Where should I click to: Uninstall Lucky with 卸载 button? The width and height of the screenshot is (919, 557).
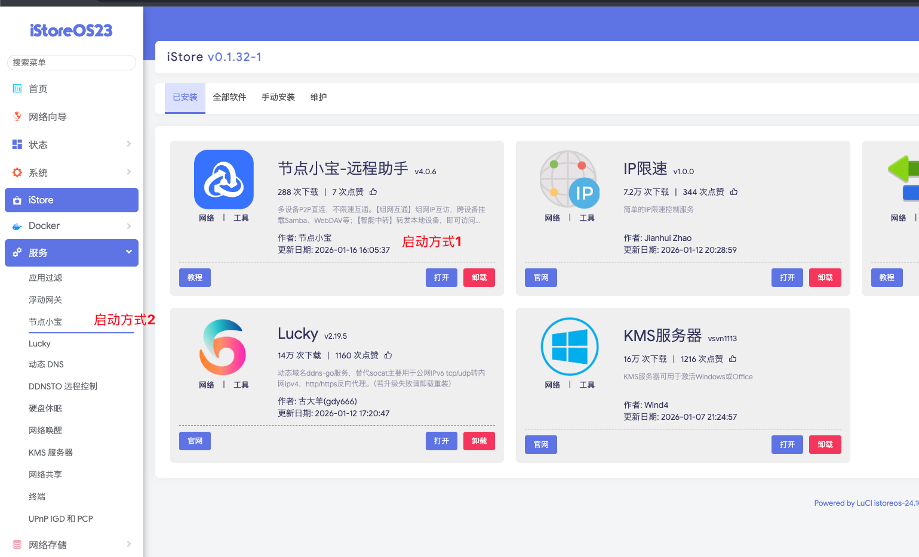click(479, 441)
